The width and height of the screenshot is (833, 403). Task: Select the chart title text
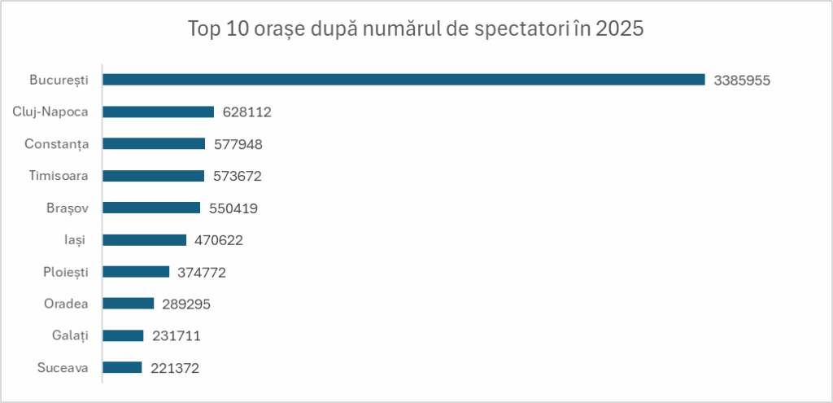click(x=416, y=29)
